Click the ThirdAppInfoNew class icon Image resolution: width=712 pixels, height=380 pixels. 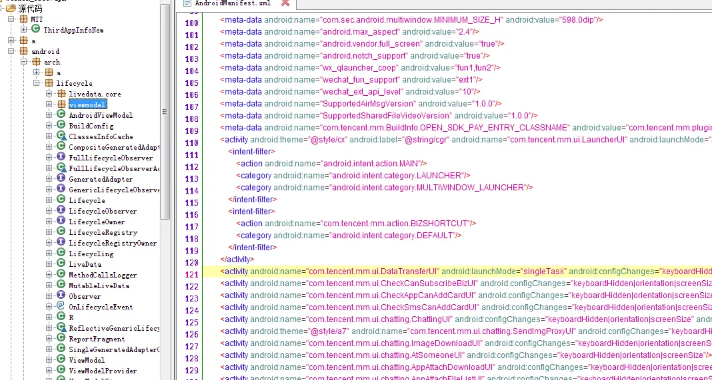[x=36, y=29]
